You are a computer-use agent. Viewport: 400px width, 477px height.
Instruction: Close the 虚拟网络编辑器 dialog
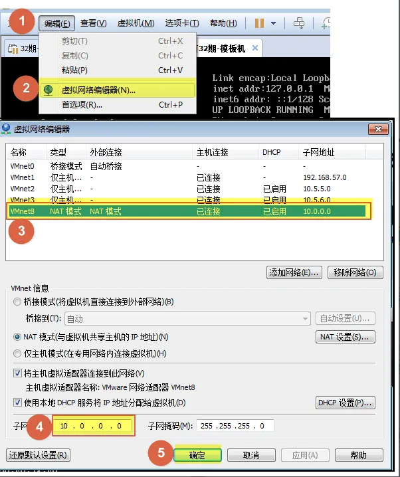pos(378,130)
